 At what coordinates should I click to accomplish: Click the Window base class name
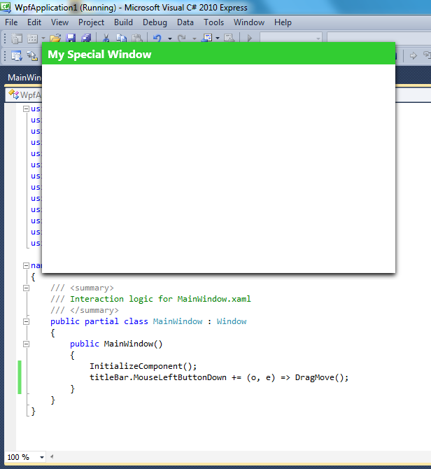(x=232, y=321)
